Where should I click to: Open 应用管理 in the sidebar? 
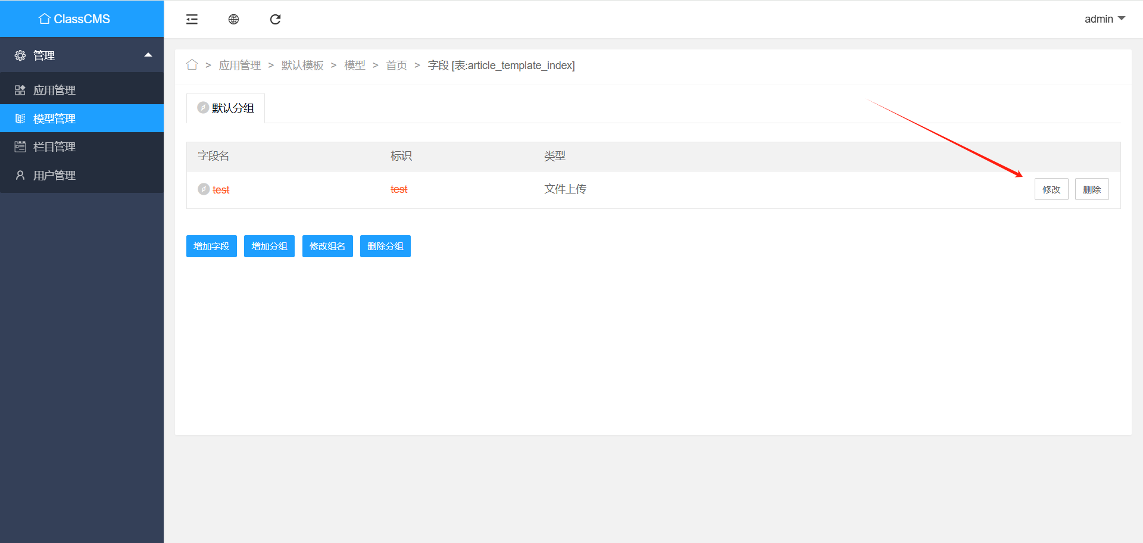[x=54, y=90]
